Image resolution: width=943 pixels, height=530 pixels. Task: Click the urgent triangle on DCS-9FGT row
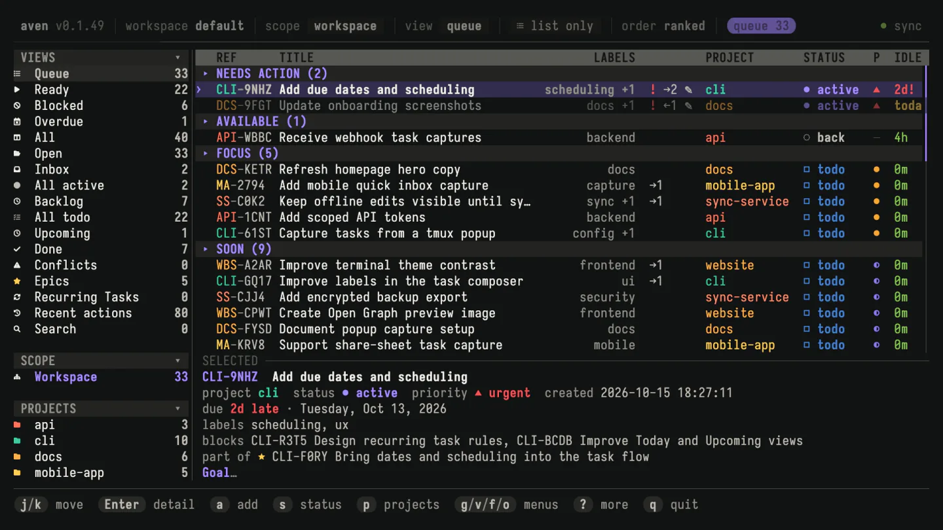(x=876, y=106)
